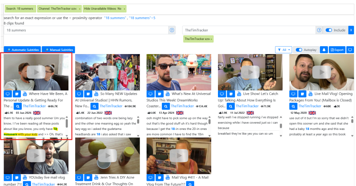Click the Search: 18 summers tag
The image size is (356, 186).
coord(20,9)
